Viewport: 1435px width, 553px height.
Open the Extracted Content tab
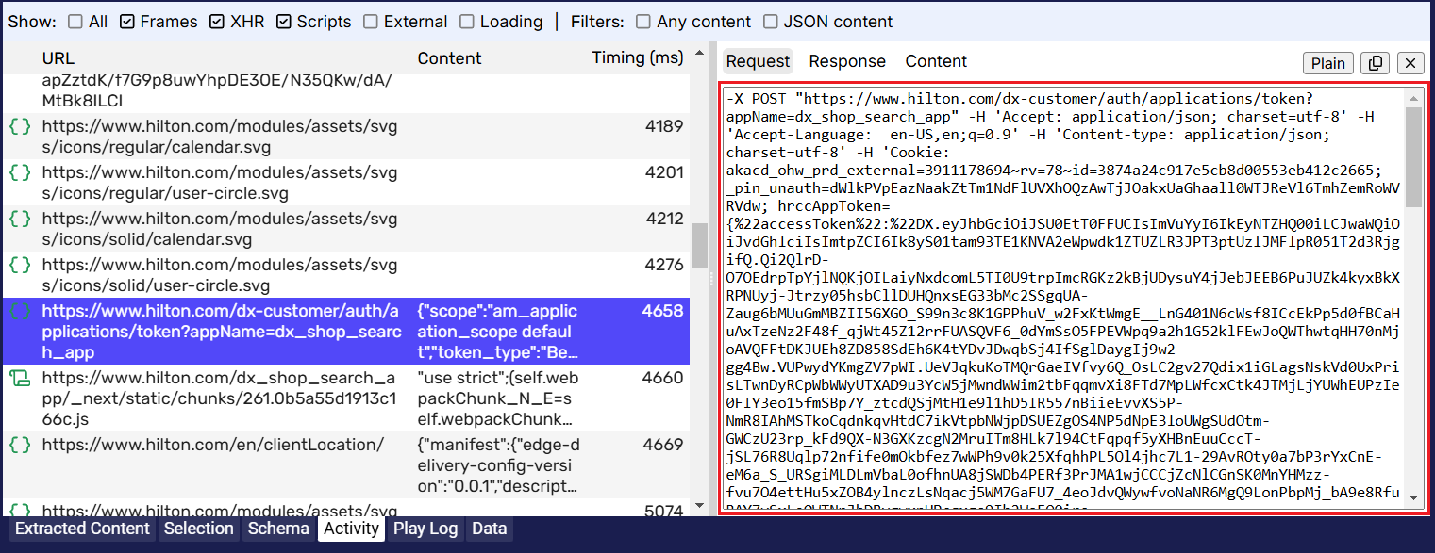pyautogui.click(x=82, y=529)
